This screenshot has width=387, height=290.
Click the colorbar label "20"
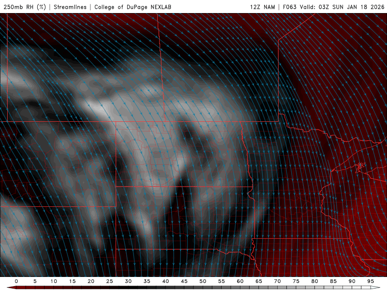coord(91,281)
